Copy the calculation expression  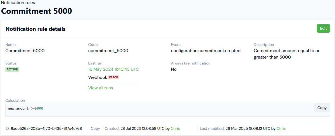322,108
